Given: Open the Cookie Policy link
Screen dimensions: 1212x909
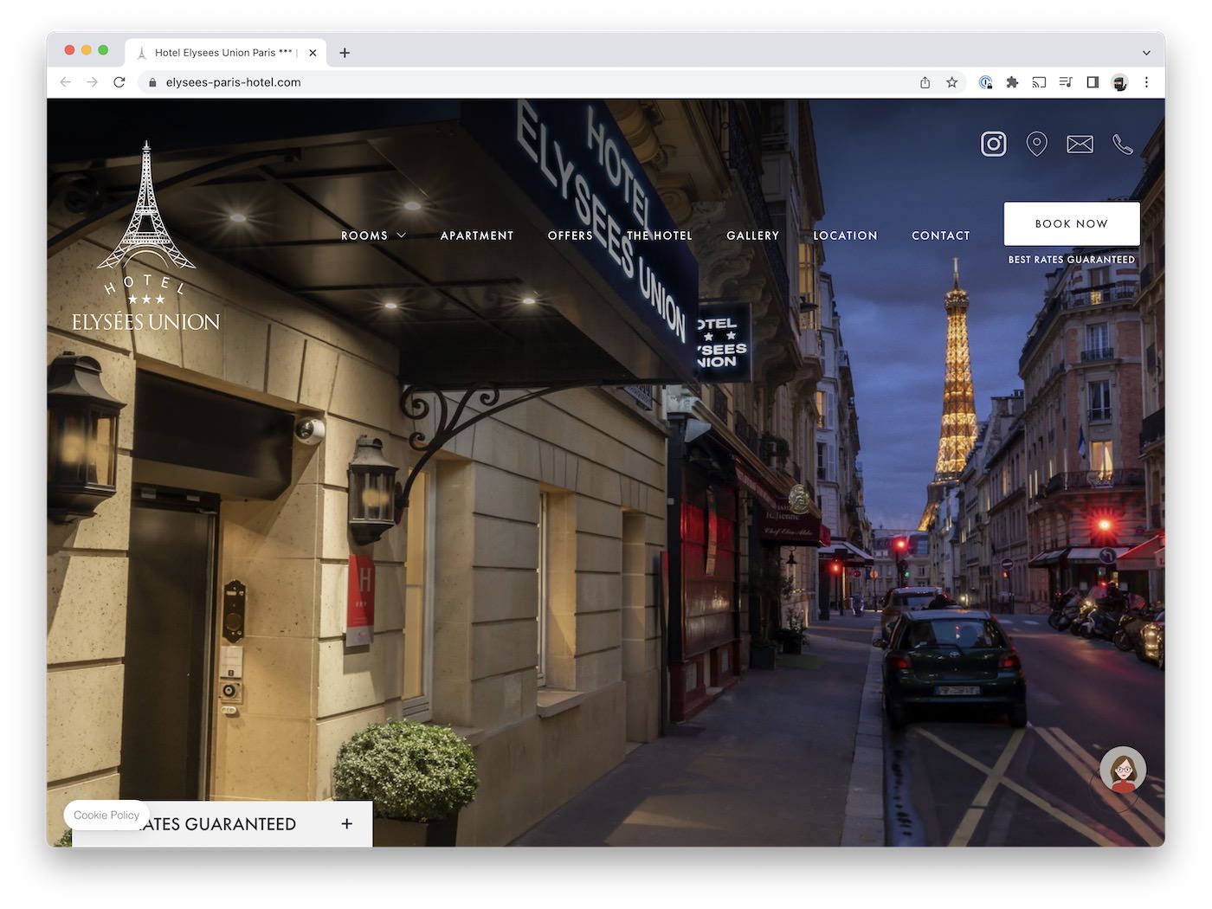Looking at the screenshot, I should click(x=106, y=816).
